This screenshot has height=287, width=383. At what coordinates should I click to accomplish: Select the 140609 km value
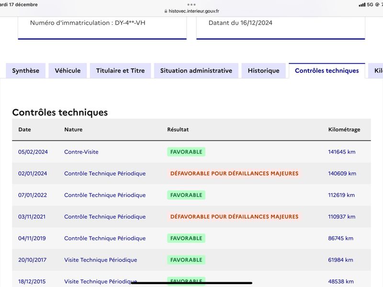pos(342,174)
